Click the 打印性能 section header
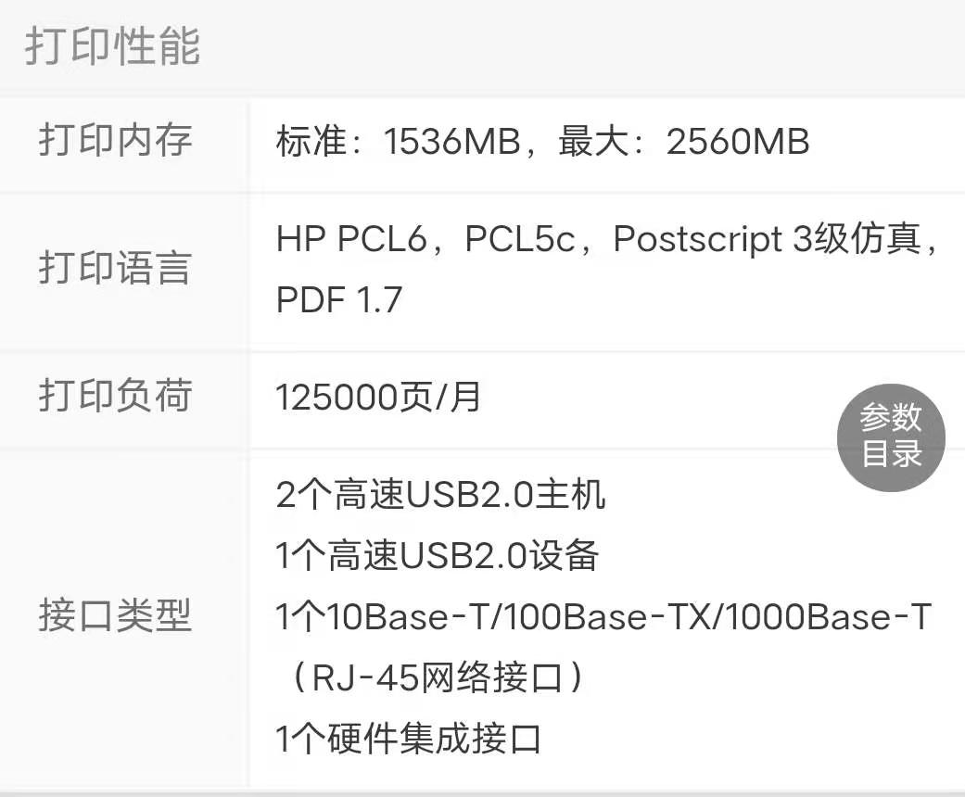Screen dimensions: 965x797 coord(112,46)
